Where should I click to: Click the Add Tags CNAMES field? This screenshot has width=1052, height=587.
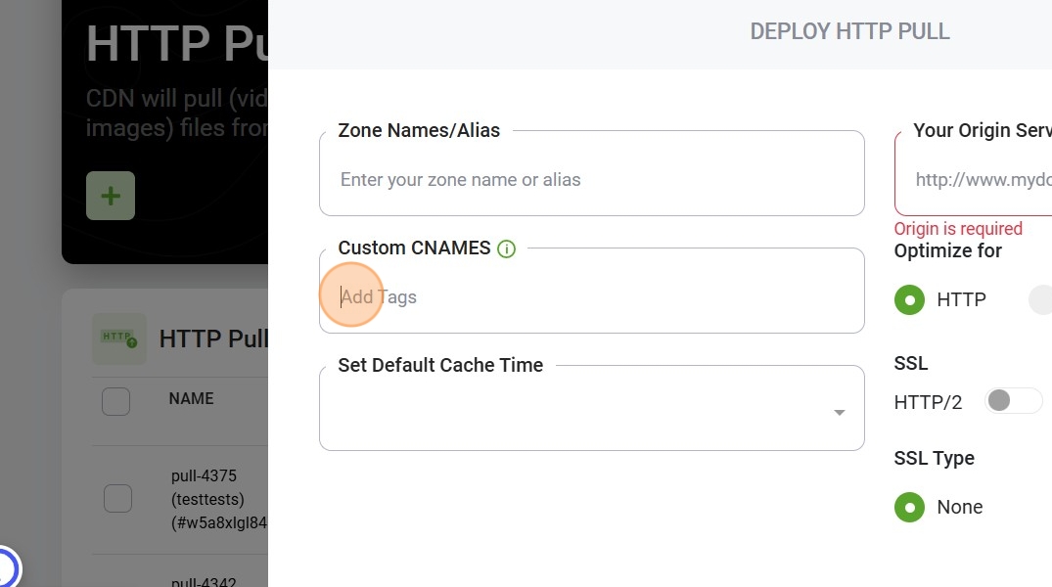[592, 291]
